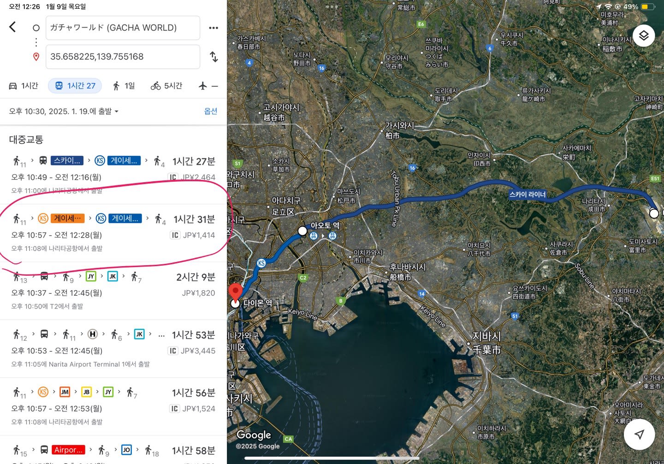This screenshot has height=464, width=664.
Task: Select the cycling mode tab showing 5시간
Action: point(166,86)
